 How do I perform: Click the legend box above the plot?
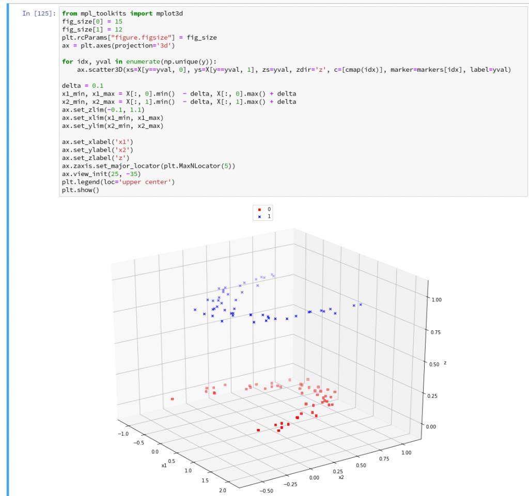[x=263, y=213]
